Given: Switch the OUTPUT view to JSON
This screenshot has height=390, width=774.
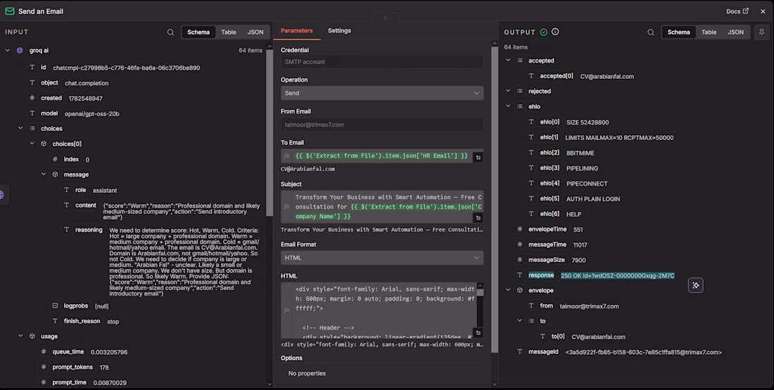Looking at the screenshot, I should pyautogui.click(x=735, y=32).
